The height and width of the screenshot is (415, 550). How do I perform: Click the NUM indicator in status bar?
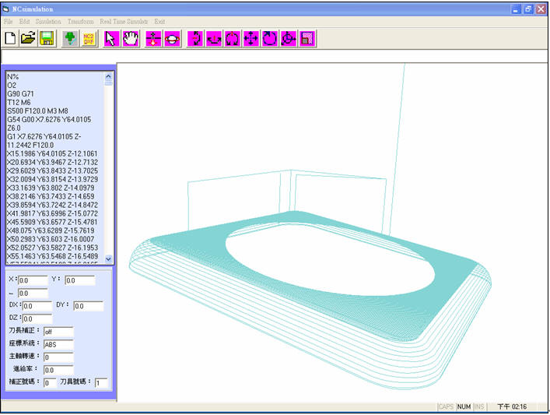coord(464,406)
